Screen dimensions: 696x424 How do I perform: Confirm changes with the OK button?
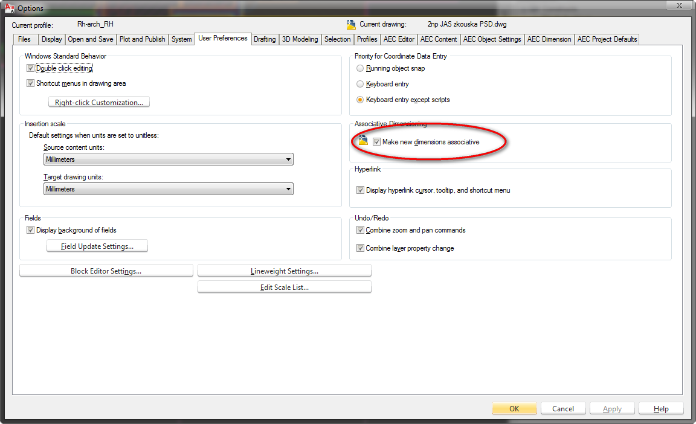pos(514,408)
